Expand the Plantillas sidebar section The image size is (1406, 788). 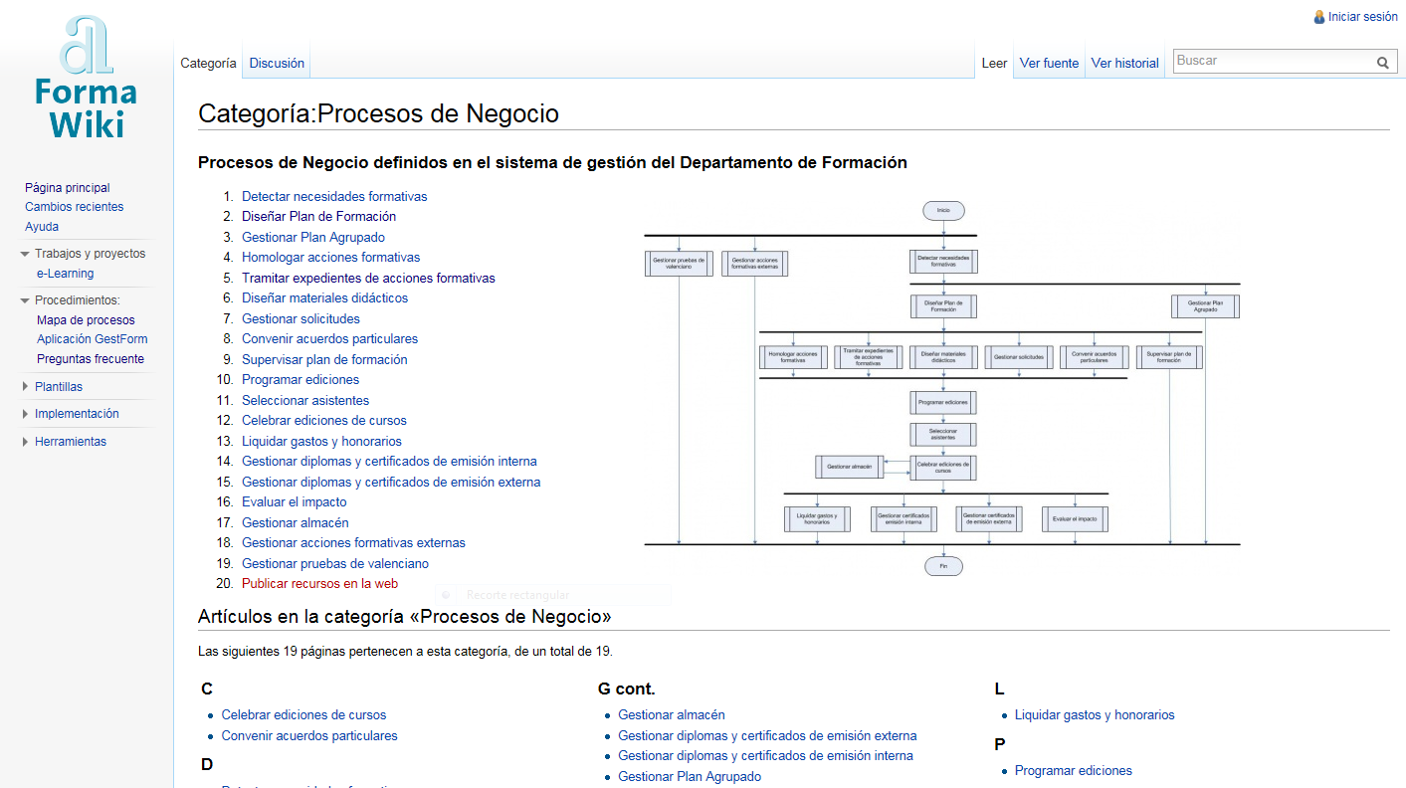click(x=25, y=387)
